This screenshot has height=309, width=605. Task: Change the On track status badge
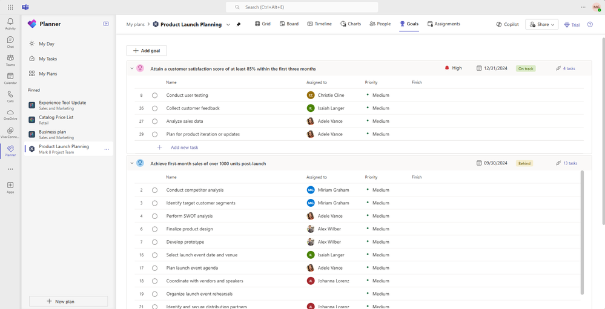click(526, 68)
